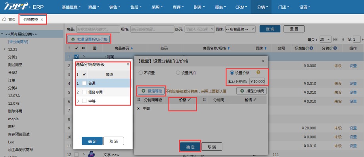This screenshot has width=364, height=157.
Task: Uncheck the row 1 checkbox in main table
Action: (77, 57)
